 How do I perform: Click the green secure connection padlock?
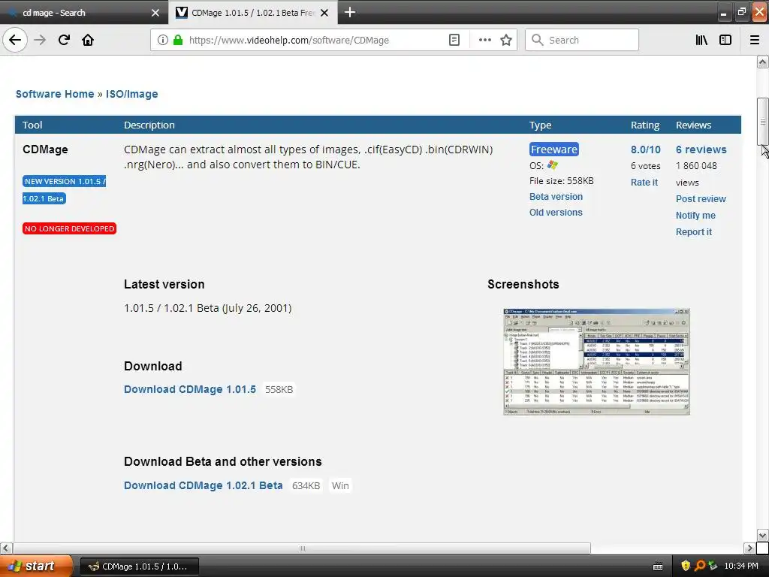pos(178,41)
